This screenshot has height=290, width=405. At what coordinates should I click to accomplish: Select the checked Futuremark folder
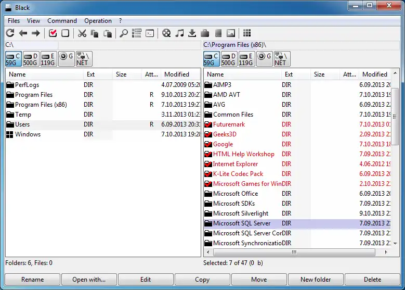click(x=297, y=124)
